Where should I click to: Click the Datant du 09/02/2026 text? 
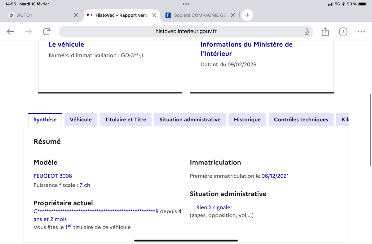(x=228, y=65)
